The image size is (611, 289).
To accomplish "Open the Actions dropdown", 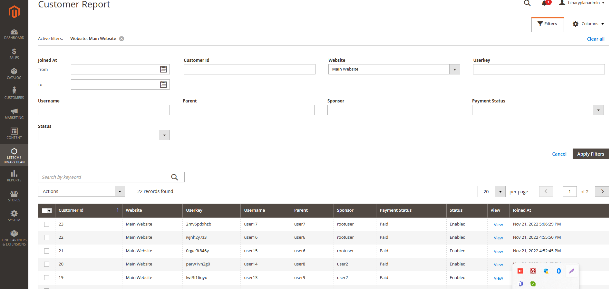I will click(81, 191).
